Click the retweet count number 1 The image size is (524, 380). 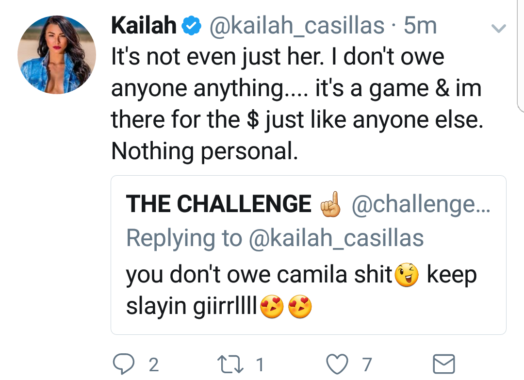[x=260, y=364]
